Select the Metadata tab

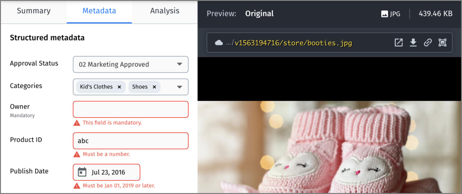tap(99, 11)
